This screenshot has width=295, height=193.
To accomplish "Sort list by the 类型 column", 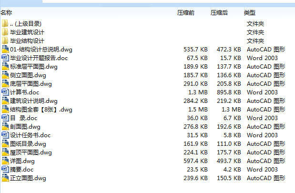I will pos(250,12).
